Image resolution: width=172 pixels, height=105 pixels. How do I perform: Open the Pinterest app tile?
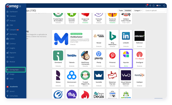point(112,59)
